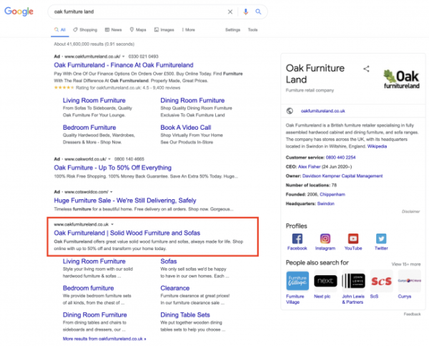This screenshot has height=346, width=429.
Task: Open the Instagram profile icon
Action: tap(325, 239)
